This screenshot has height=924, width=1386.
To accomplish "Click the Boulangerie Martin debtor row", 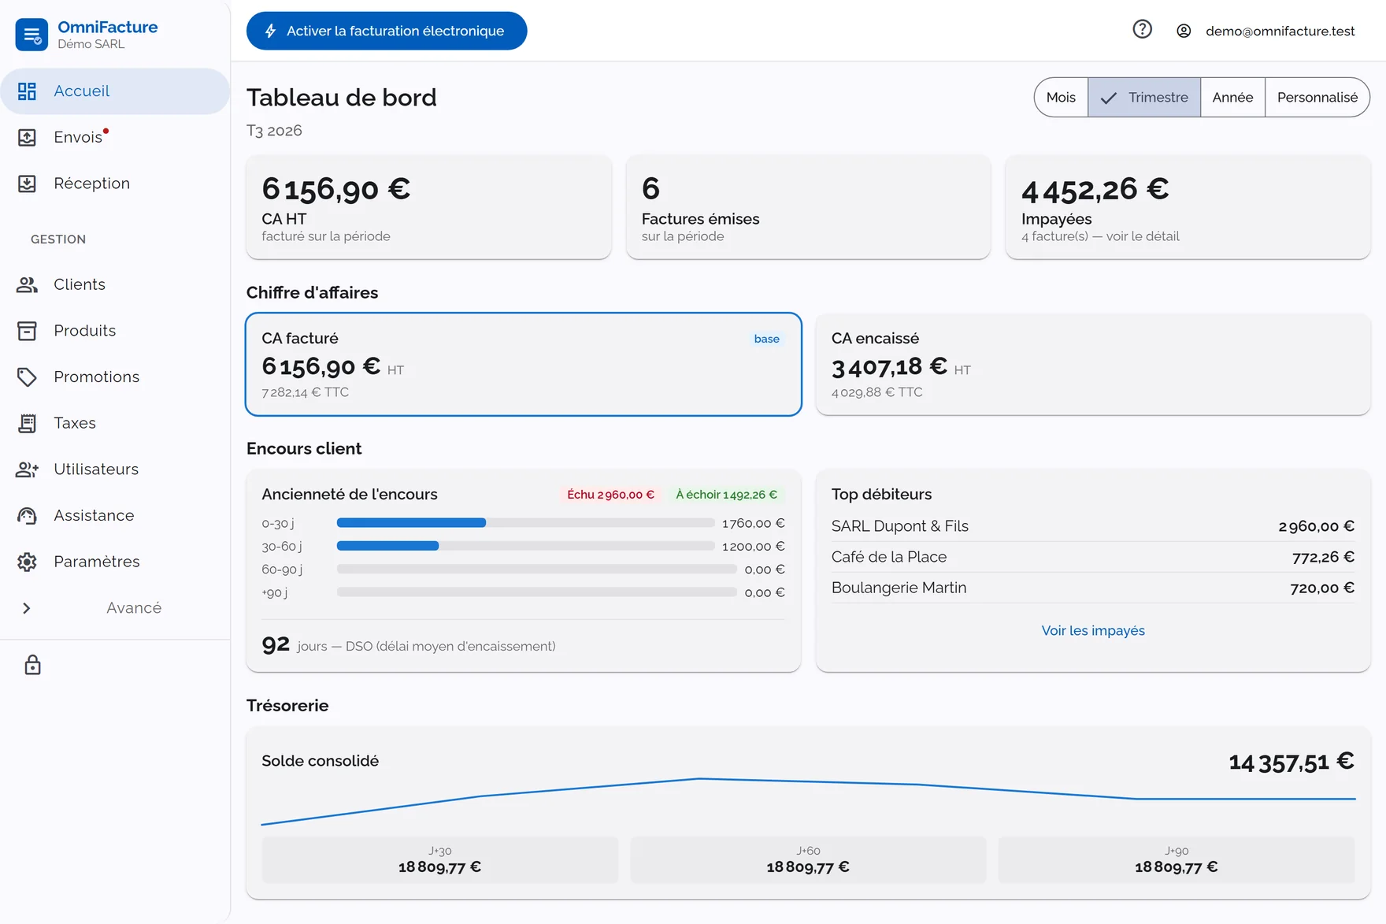I will click(x=1093, y=588).
